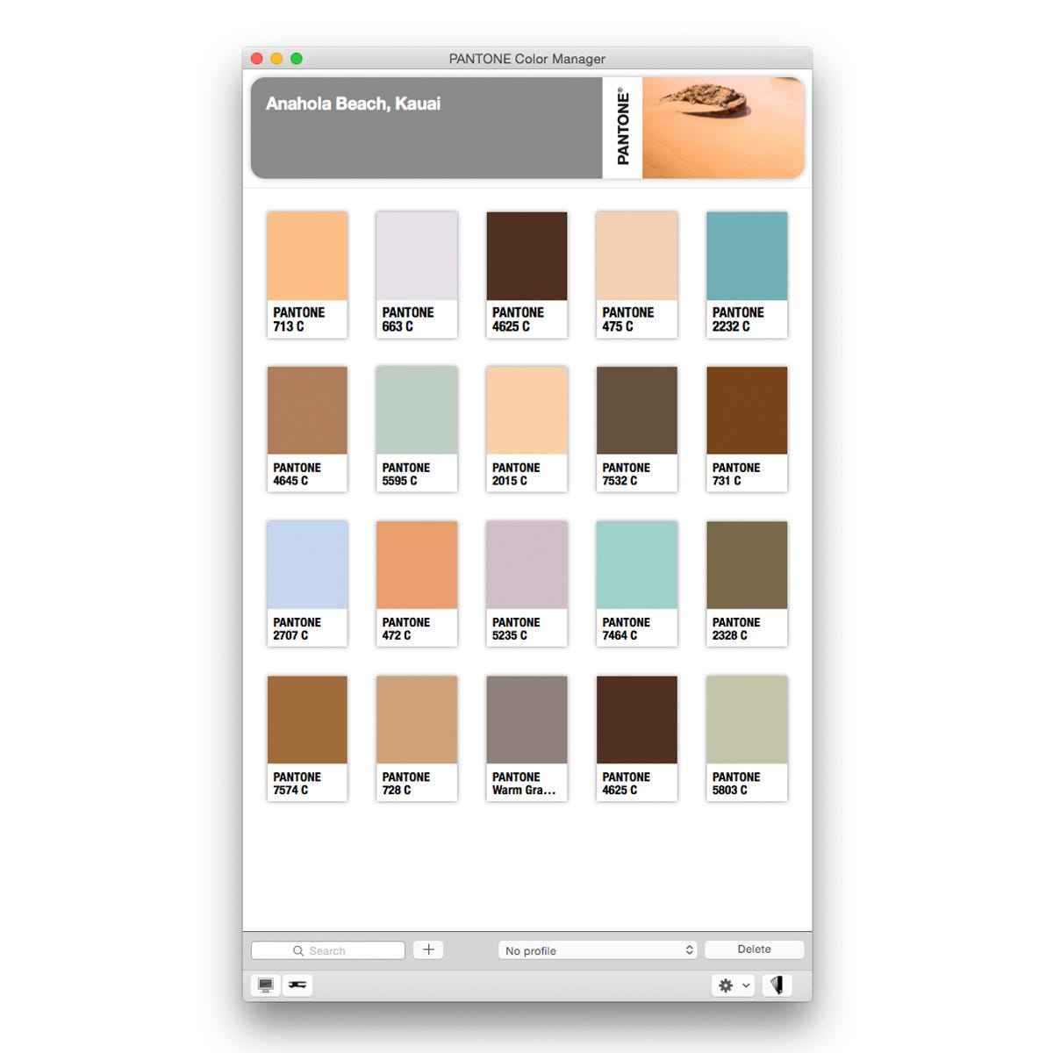Select the PANTONE 2232 C swatch
This screenshot has height=1053, width=1053.
pyautogui.click(x=747, y=275)
